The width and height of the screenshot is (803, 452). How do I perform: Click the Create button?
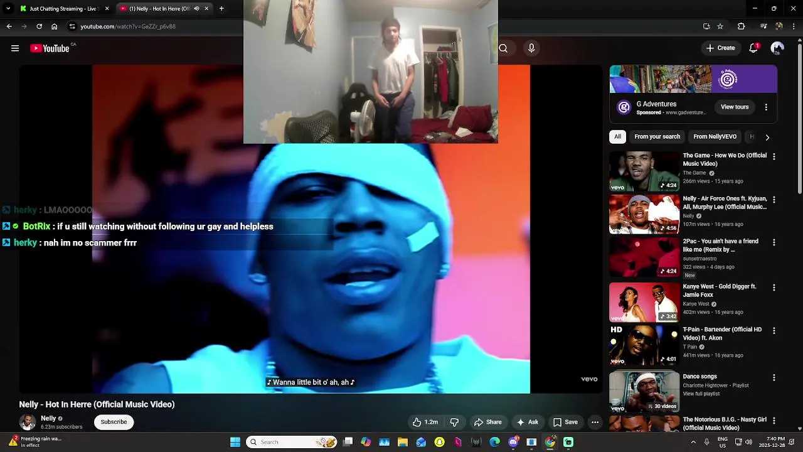pyautogui.click(x=720, y=48)
